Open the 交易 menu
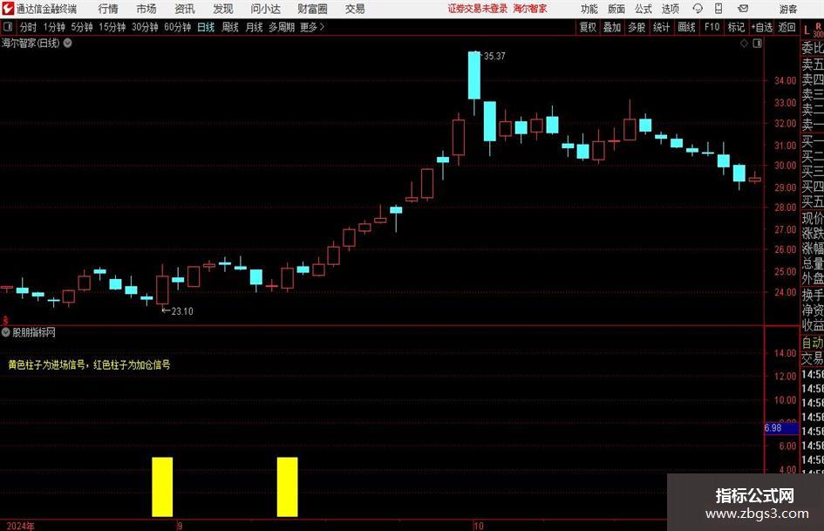824x531 pixels. [355, 9]
